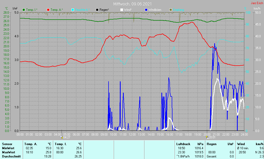The image size is (264, 159).
Task: Click the red Temp. A. legend swatch
Action: [48, 10]
